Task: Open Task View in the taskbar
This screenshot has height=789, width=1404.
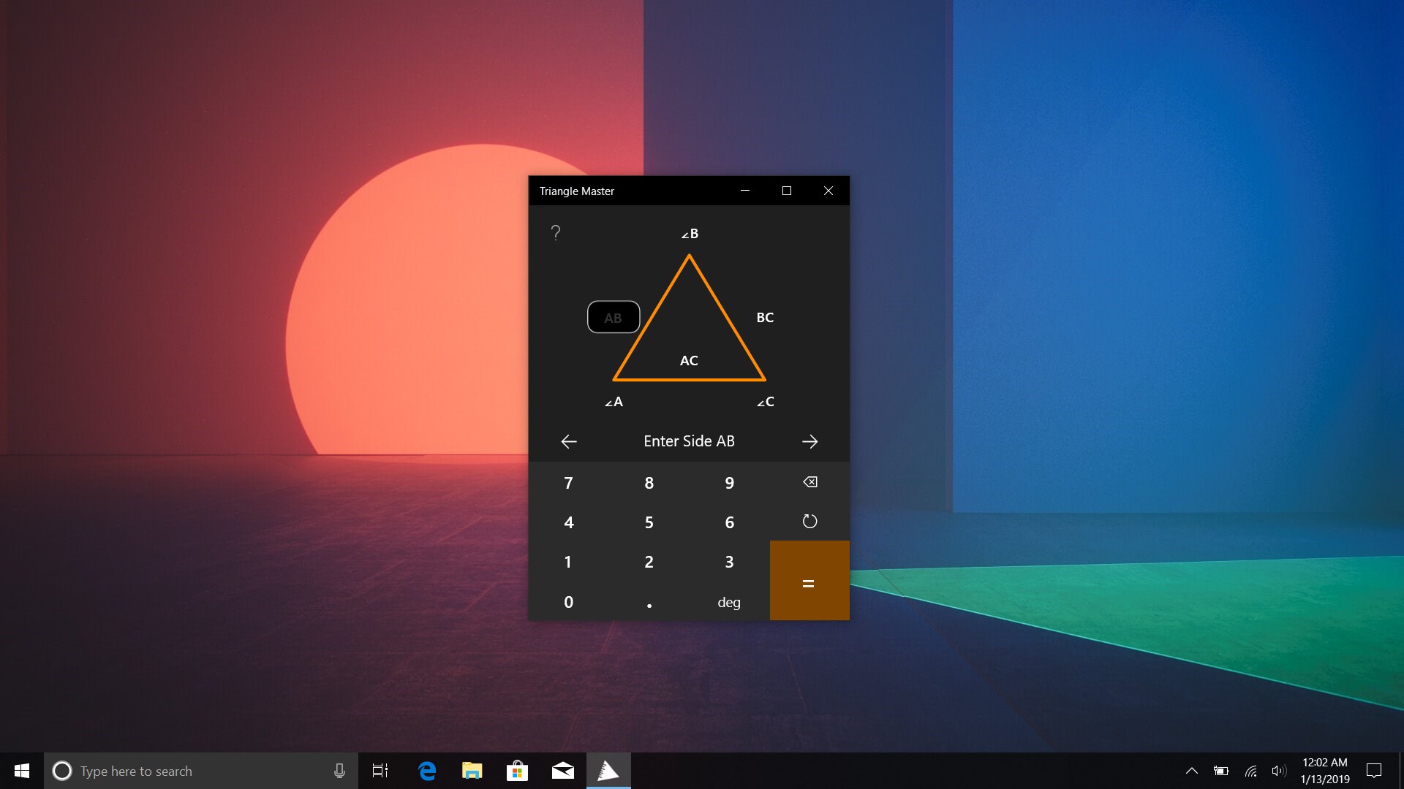Action: (380, 771)
